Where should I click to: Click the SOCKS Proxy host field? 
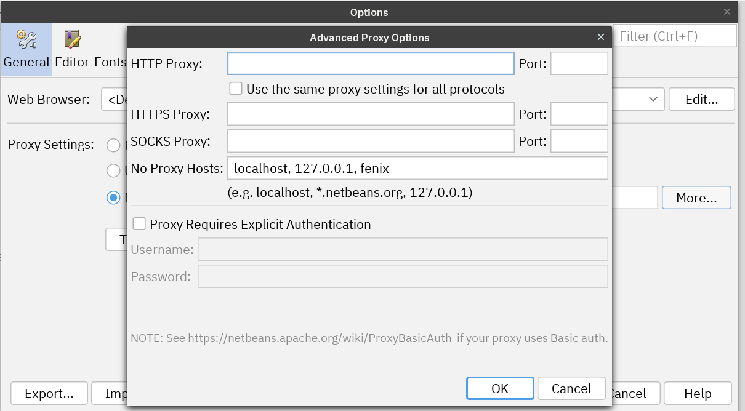[x=371, y=141]
